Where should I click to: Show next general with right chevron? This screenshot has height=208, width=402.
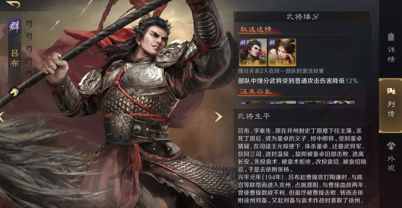click(x=218, y=117)
